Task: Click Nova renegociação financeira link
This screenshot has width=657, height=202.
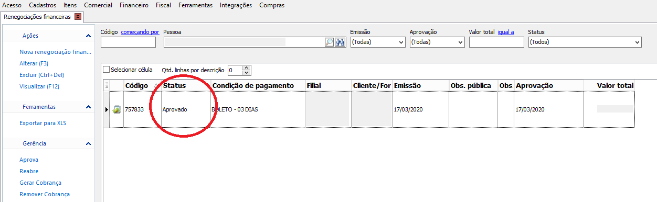Action: pyautogui.click(x=55, y=52)
